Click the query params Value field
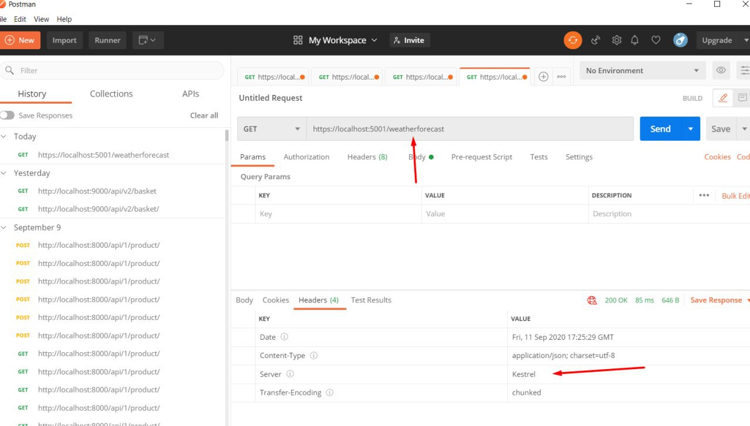 pos(504,214)
